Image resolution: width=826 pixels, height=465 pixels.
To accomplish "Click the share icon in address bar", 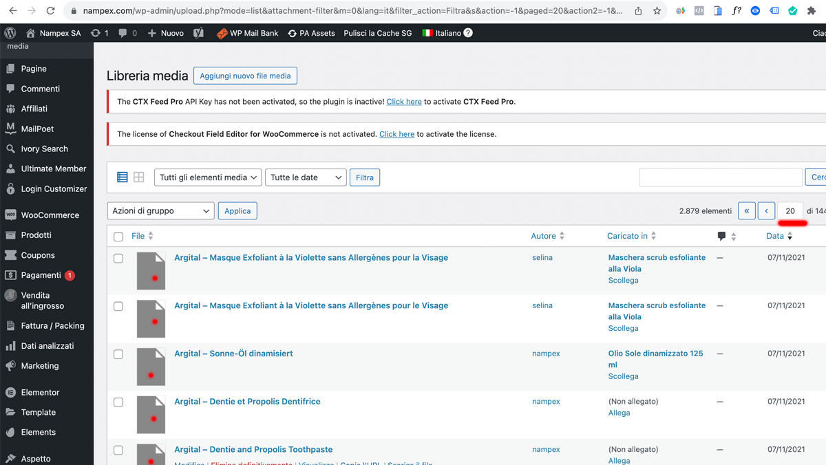I will coord(638,11).
